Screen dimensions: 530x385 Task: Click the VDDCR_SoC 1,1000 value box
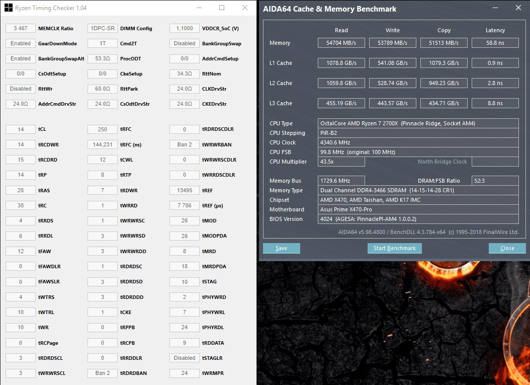[185, 28]
